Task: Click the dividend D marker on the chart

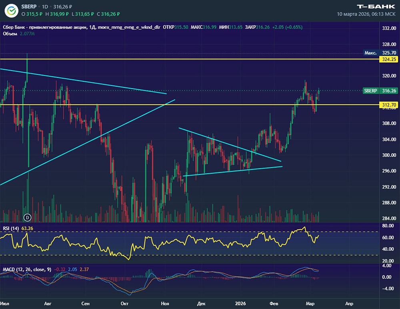Action: pyautogui.click(x=27, y=217)
